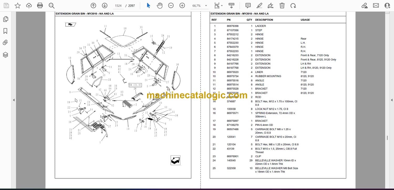Open the scrolling mode keyboard tool
The width and height of the screenshot is (394, 190).
click(231, 6)
